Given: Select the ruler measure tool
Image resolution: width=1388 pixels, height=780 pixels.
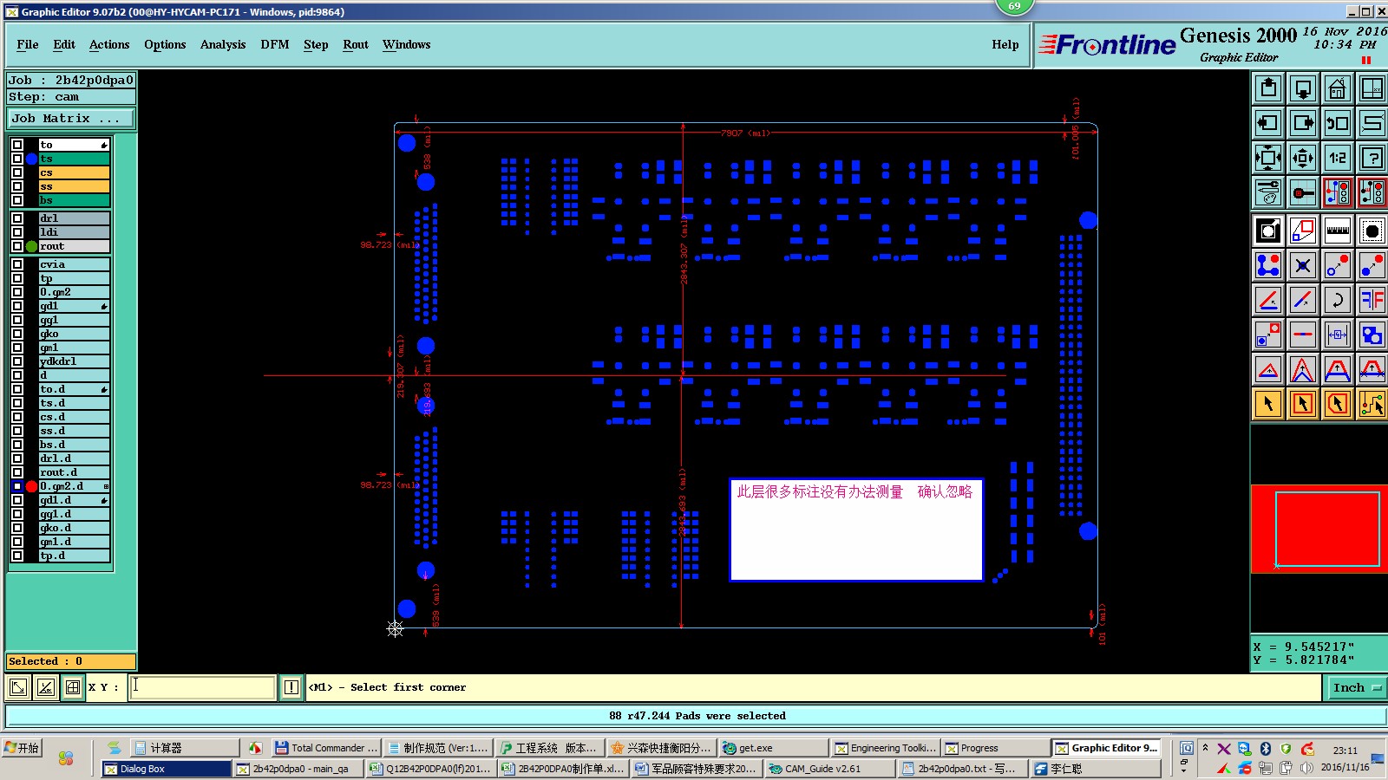Looking at the screenshot, I should pos(1338,231).
